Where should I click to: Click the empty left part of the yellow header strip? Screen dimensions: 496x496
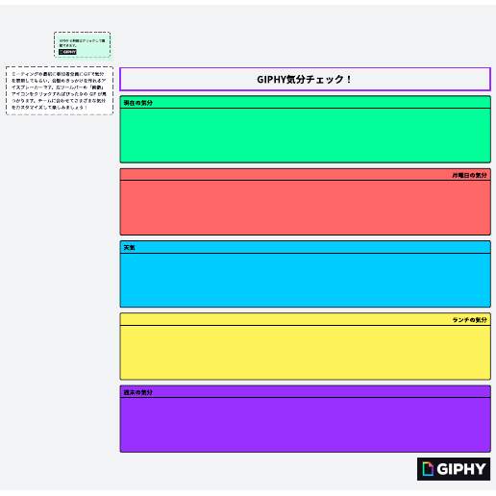(x=257, y=319)
